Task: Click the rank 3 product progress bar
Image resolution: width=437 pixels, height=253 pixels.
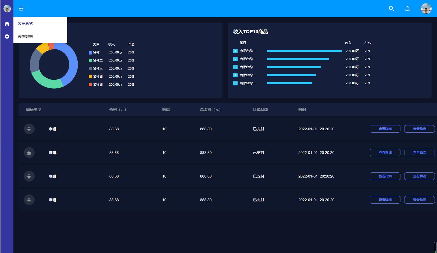Action: click(x=294, y=67)
